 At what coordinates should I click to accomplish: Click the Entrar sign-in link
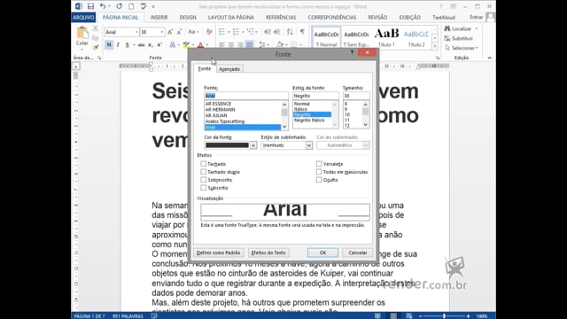(x=476, y=18)
